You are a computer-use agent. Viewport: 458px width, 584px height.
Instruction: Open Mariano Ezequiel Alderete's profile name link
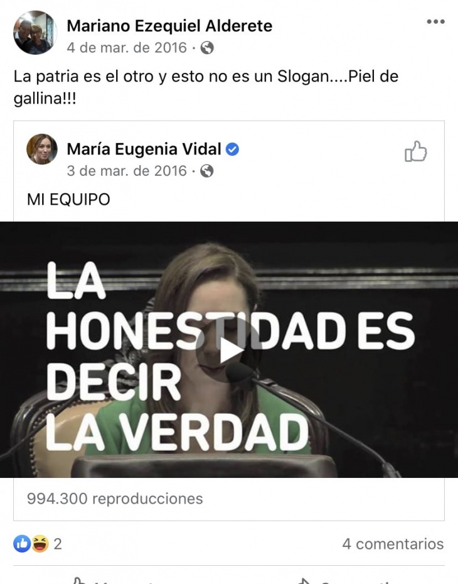tap(169, 26)
